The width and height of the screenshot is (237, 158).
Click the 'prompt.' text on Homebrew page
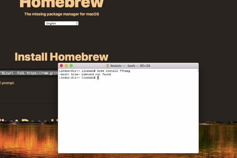(x=8, y=83)
